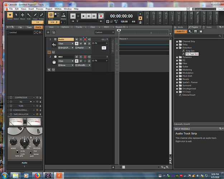Go to project start button
Screen dimensions: 224x179
(73, 21)
